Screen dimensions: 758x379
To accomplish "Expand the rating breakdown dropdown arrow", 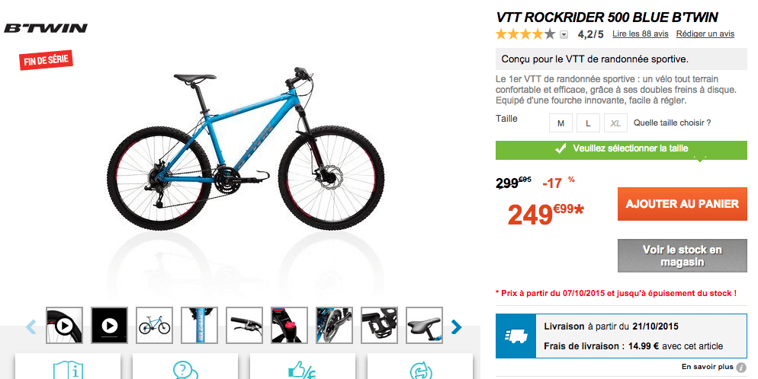I will tap(564, 35).
